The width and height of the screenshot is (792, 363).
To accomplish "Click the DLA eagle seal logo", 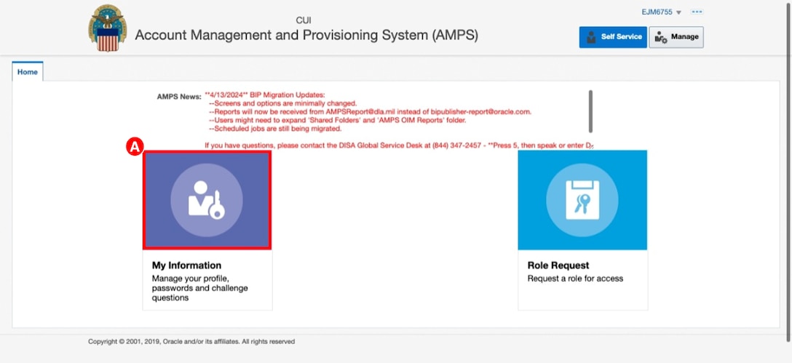I will [x=108, y=28].
